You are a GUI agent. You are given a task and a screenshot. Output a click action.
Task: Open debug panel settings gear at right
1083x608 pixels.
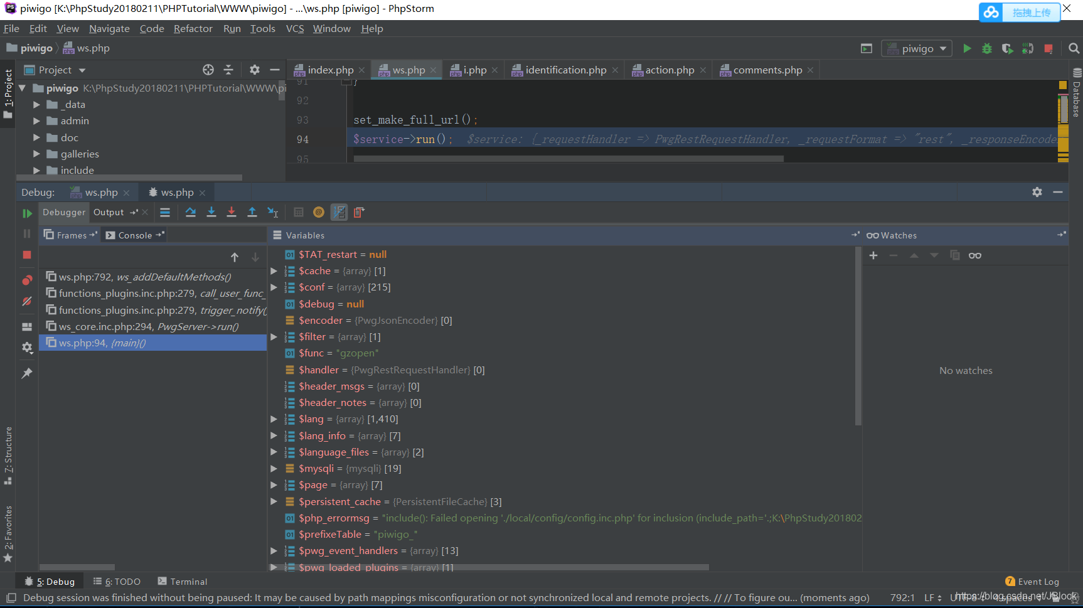click(x=1037, y=192)
